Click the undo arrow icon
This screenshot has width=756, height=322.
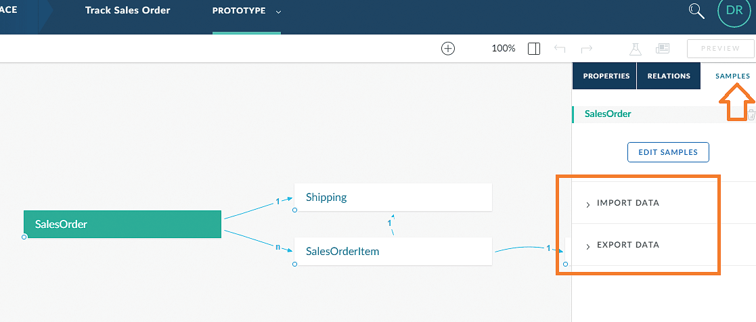click(x=560, y=49)
